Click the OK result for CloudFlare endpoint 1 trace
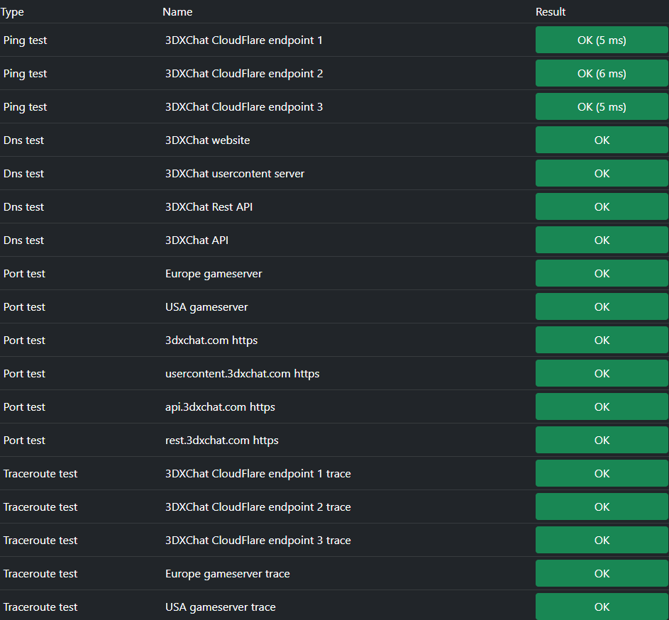 click(x=601, y=473)
